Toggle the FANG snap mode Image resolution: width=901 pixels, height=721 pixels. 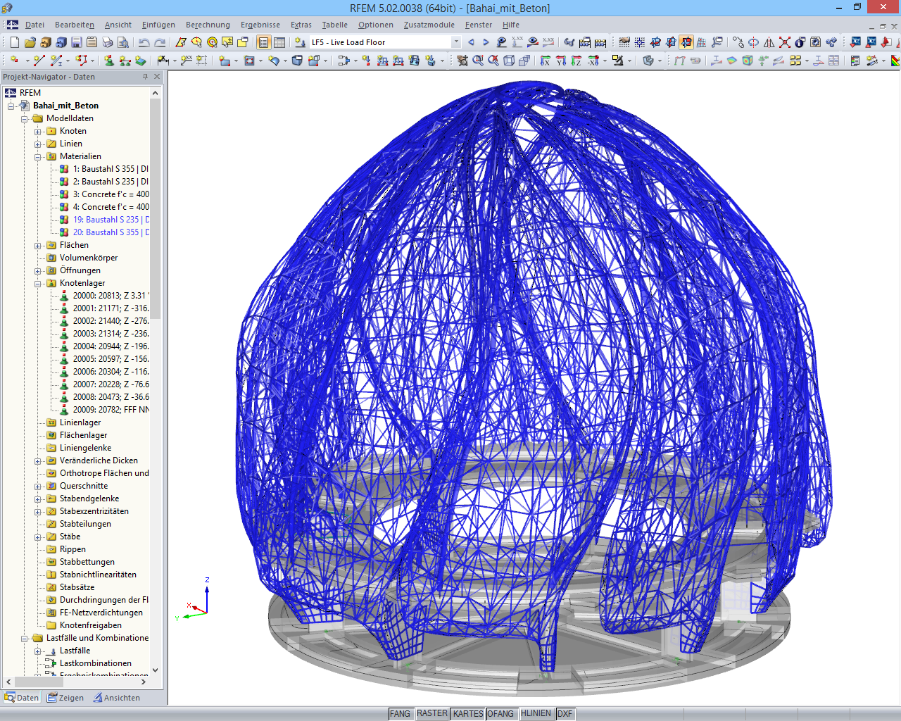(401, 713)
